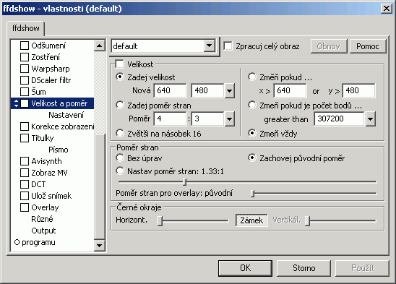The height and width of the screenshot is (284, 396).
Task: Click the Poměr field containing 3
Action: 207,119
